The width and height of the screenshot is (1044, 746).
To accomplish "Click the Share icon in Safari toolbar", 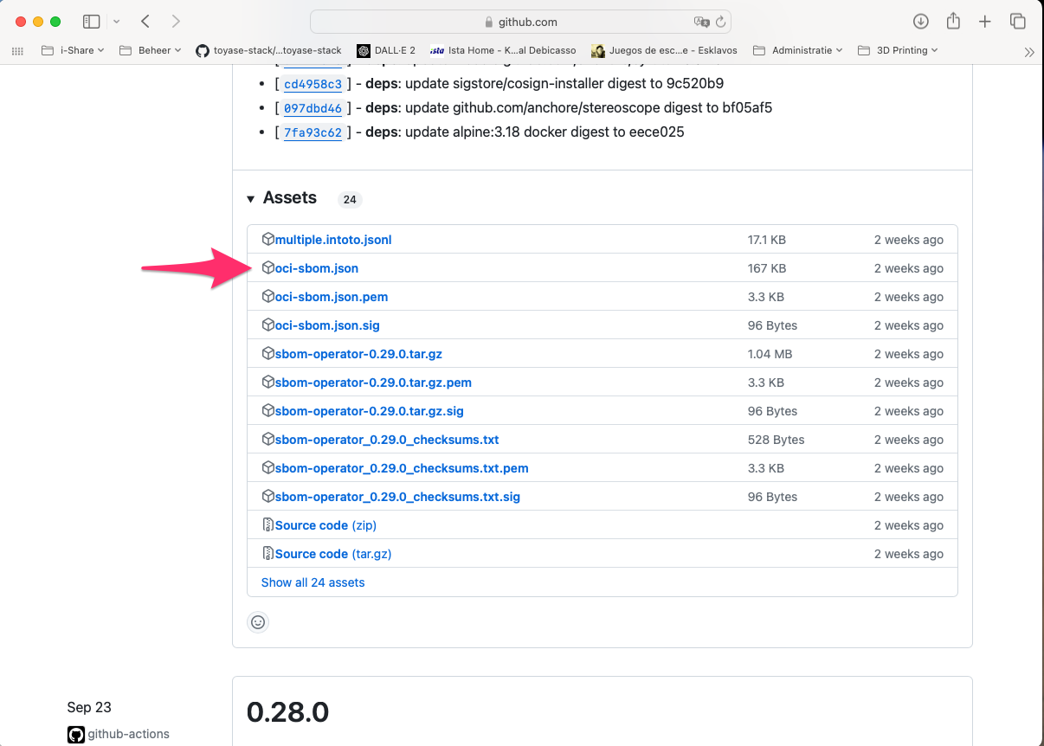I will tap(952, 22).
